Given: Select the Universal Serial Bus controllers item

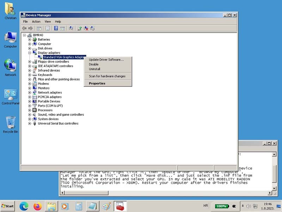Looking at the screenshot, I should (58, 123).
